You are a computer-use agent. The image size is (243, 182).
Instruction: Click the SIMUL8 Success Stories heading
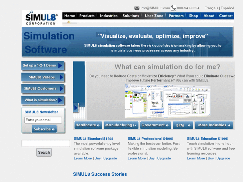(x=100, y=174)
